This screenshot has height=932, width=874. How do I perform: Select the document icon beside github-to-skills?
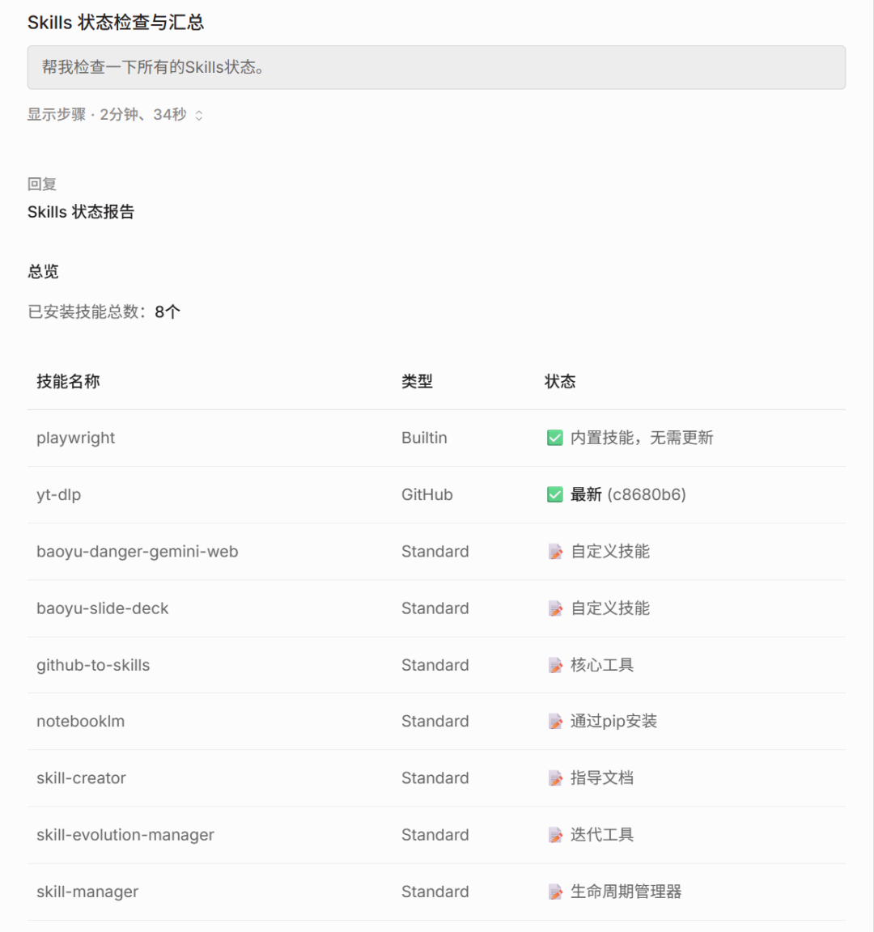555,664
